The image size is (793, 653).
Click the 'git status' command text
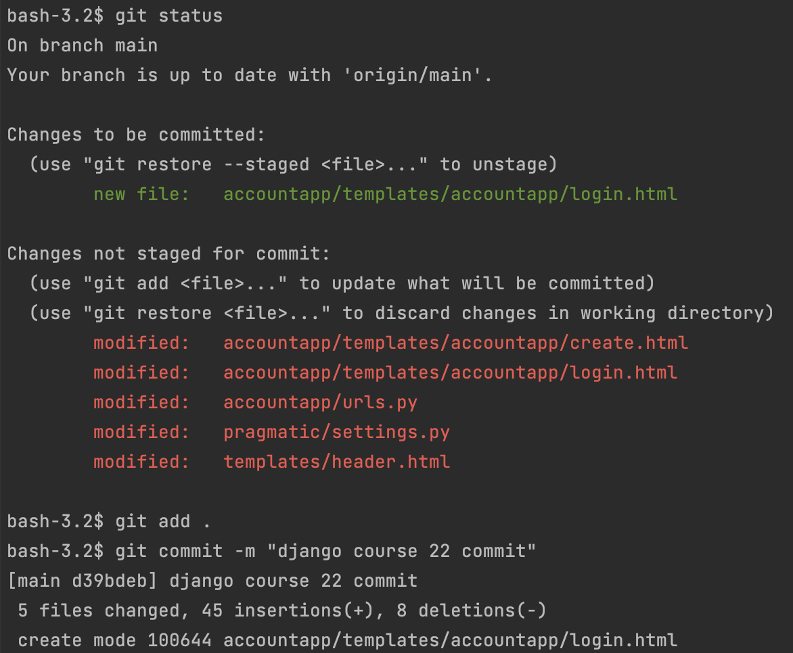169,16
